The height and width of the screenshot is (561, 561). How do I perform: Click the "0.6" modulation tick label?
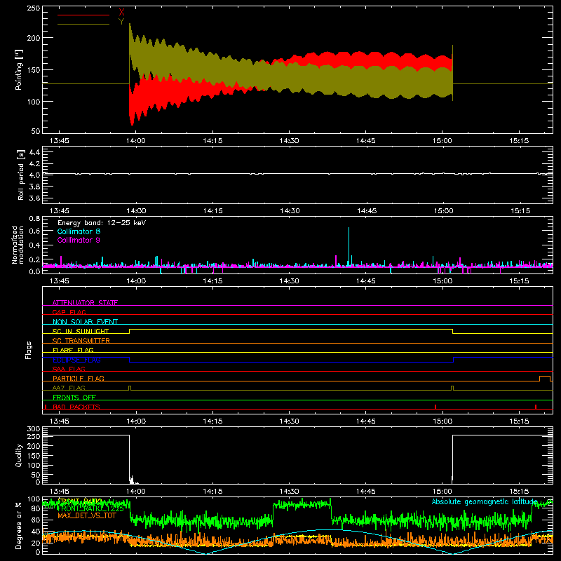[34, 231]
